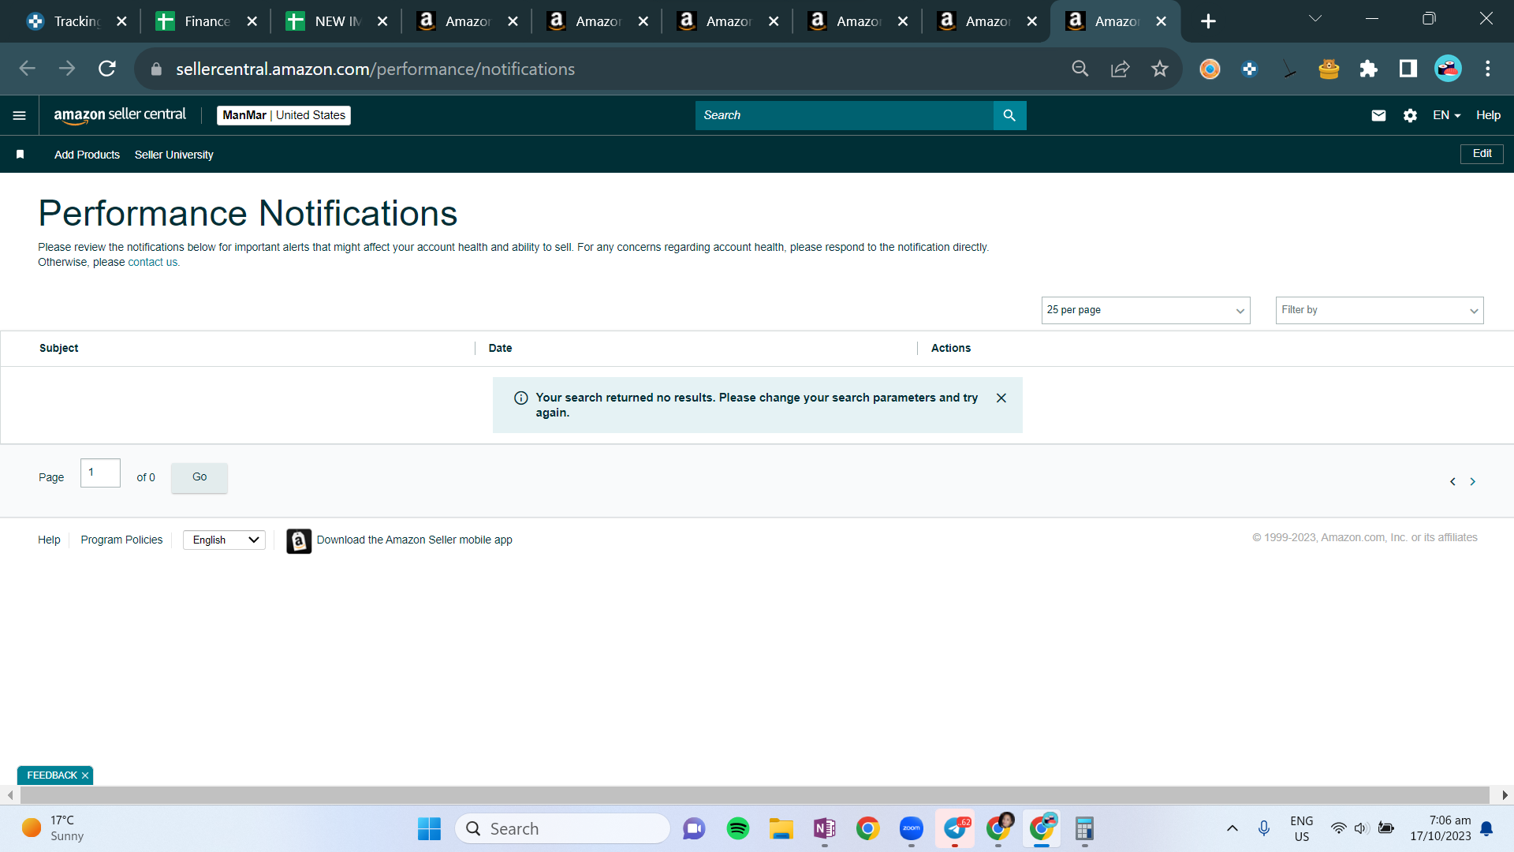Click the Seller Central search field
This screenshot has height=852, width=1514.
[845, 115]
